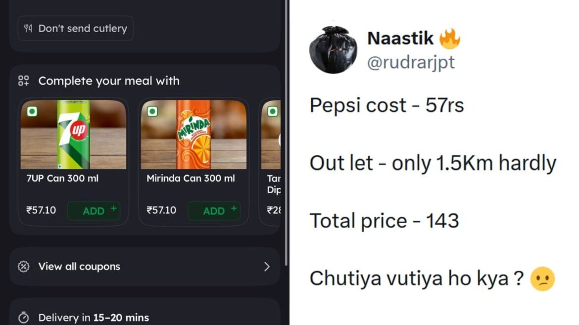This screenshot has width=579, height=325.
Task: Toggle the veg indicator on the 7UP Can card
Action: [32, 111]
